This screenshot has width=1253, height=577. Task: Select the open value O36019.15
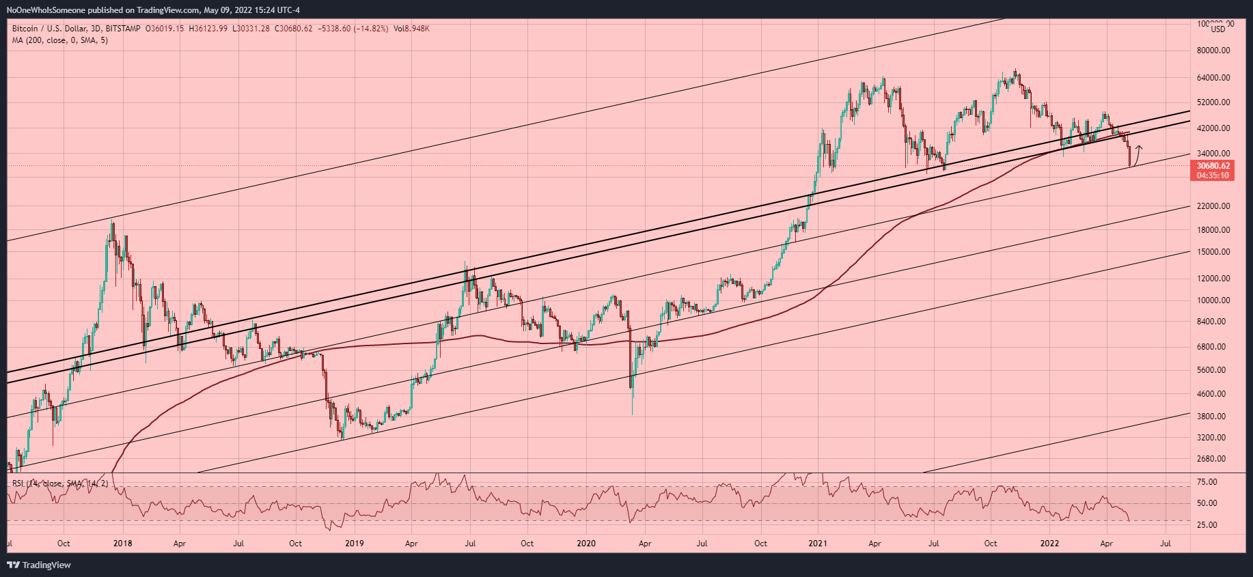pyautogui.click(x=165, y=29)
